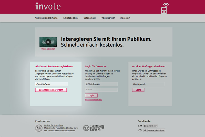Click the mobile phone signal icon

[x=165, y=8]
